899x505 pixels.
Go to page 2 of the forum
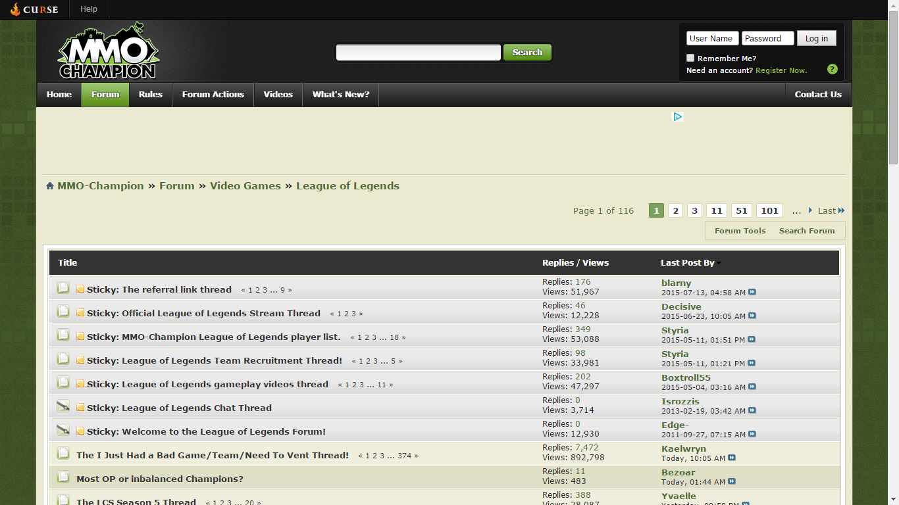(x=675, y=210)
